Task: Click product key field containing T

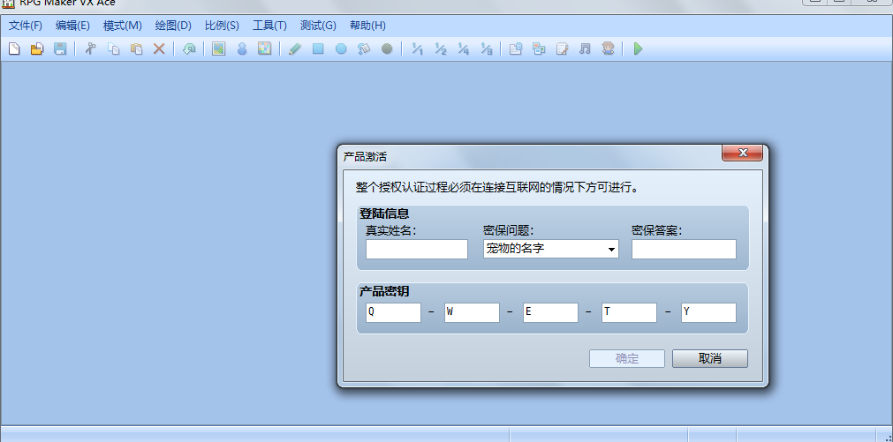Action: [629, 312]
